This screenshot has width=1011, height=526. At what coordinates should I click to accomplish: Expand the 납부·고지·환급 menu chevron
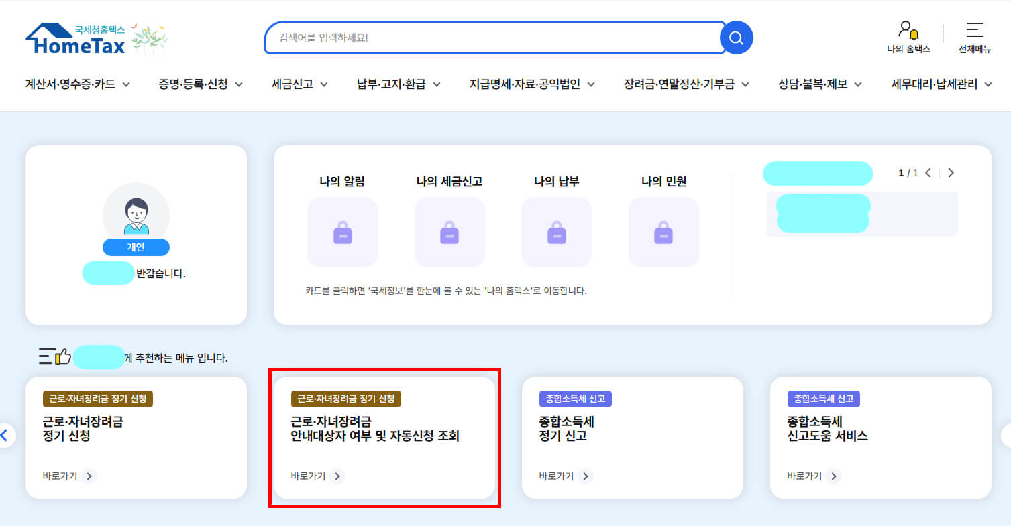point(437,84)
